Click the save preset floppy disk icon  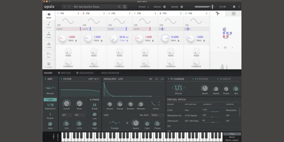(x=125, y=7)
